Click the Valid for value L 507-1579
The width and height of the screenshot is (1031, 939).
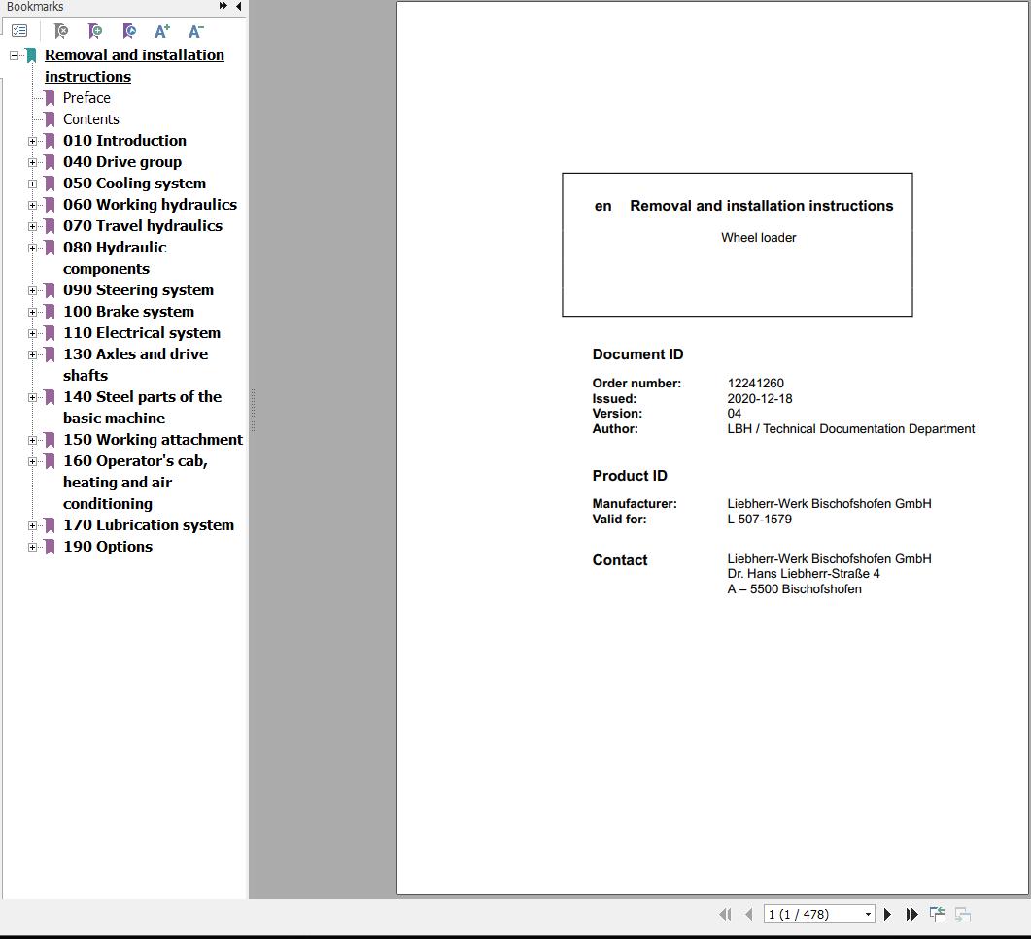point(760,520)
